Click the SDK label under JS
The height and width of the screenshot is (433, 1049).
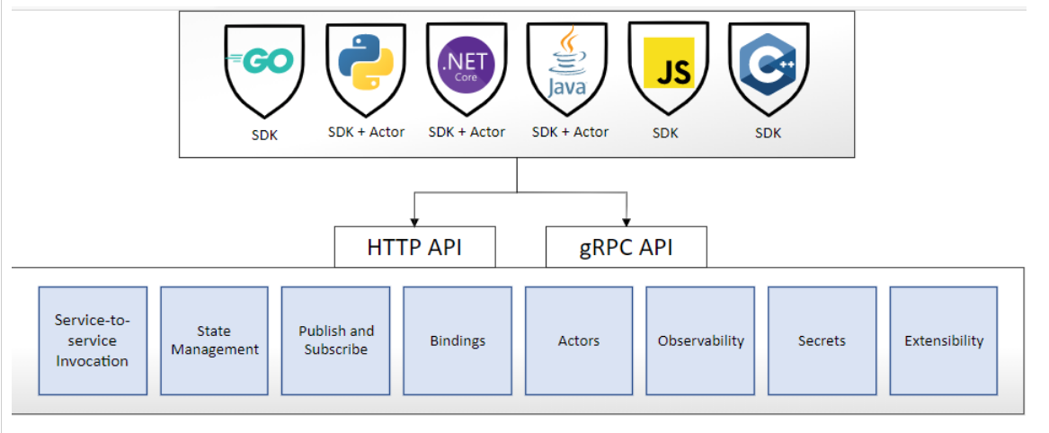(x=665, y=133)
